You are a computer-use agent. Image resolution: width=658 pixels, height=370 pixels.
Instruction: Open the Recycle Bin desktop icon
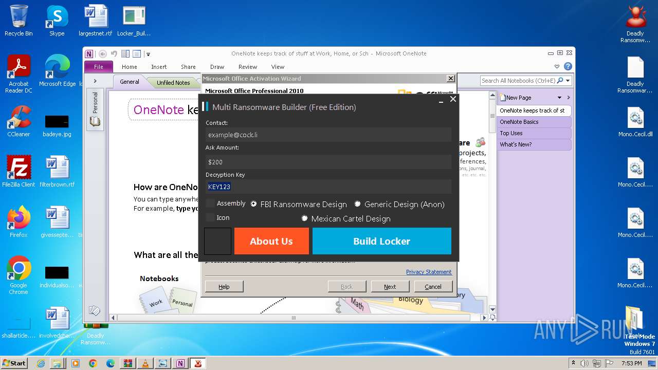click(x=19, y=21)
